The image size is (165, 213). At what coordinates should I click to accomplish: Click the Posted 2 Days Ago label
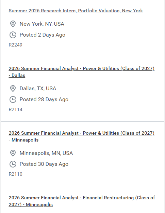click(43, 35)
